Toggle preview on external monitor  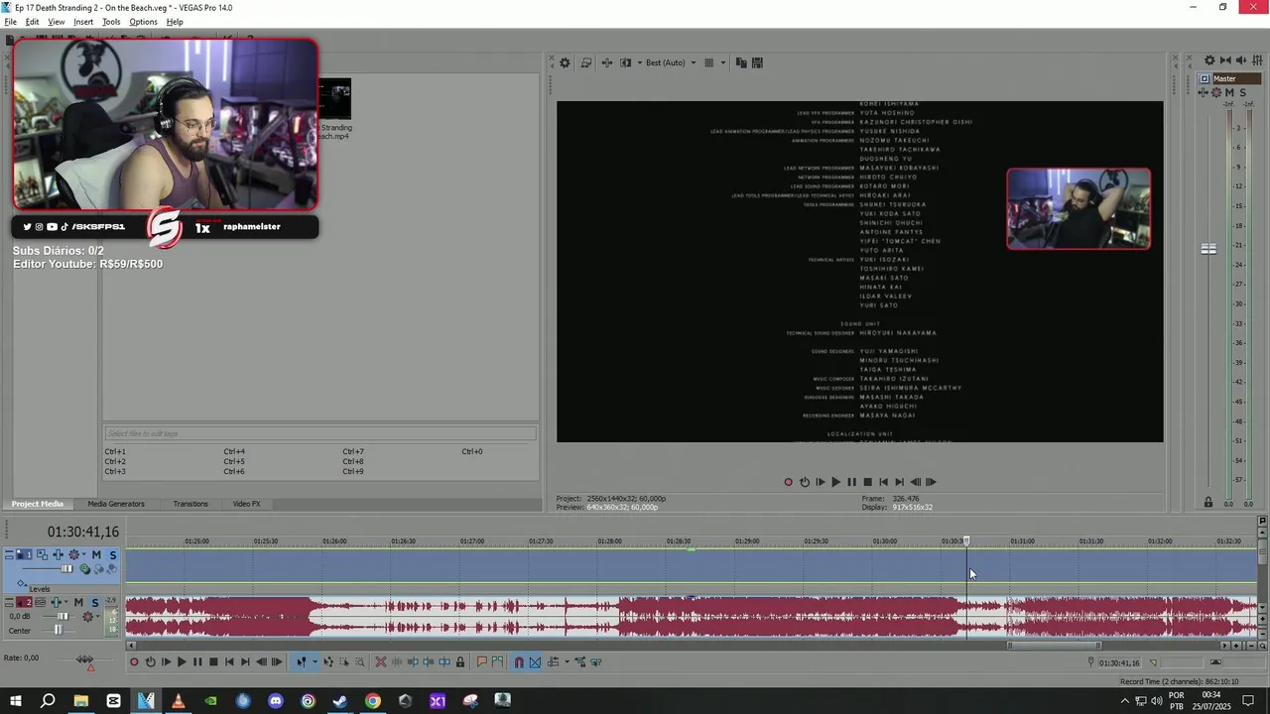[x=586, y=62]
